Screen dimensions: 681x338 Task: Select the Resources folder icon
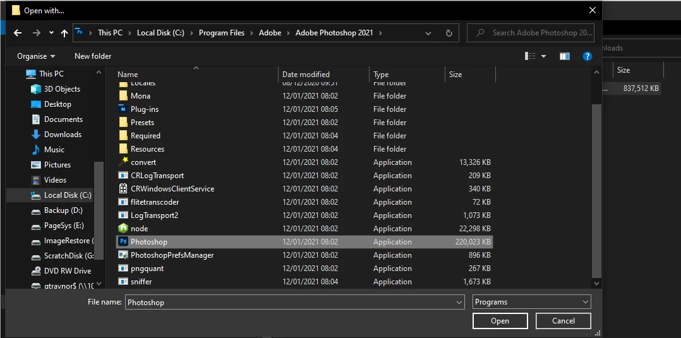click(x=123, y=149)
